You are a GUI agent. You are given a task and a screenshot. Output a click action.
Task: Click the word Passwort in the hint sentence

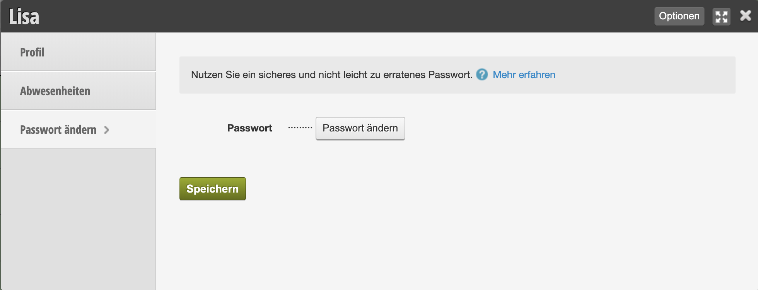pos(450,75)
